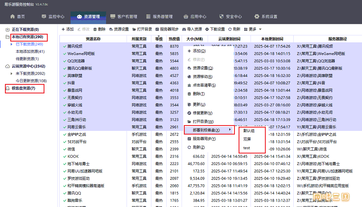This screenshot has height=207, width=362.
Task: Open 资源设置 from the toolbar
Action: click(x=119, y=29)
